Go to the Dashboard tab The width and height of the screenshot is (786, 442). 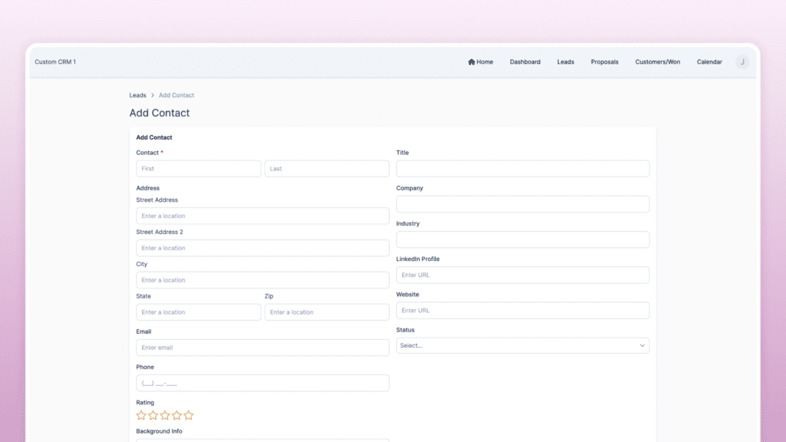point(525,62)
